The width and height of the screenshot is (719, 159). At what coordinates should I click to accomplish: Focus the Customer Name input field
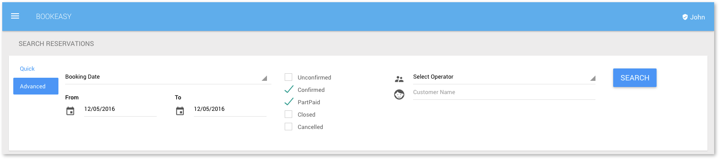point(504,93)
